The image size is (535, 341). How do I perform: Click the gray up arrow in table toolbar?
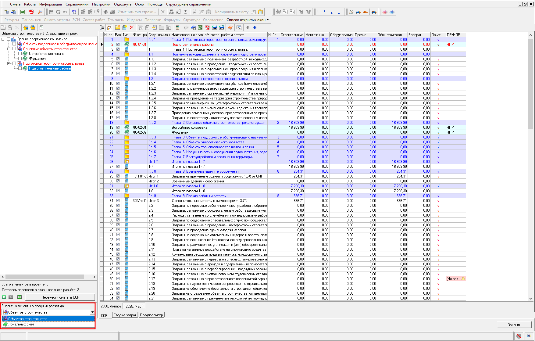(248, 28)
